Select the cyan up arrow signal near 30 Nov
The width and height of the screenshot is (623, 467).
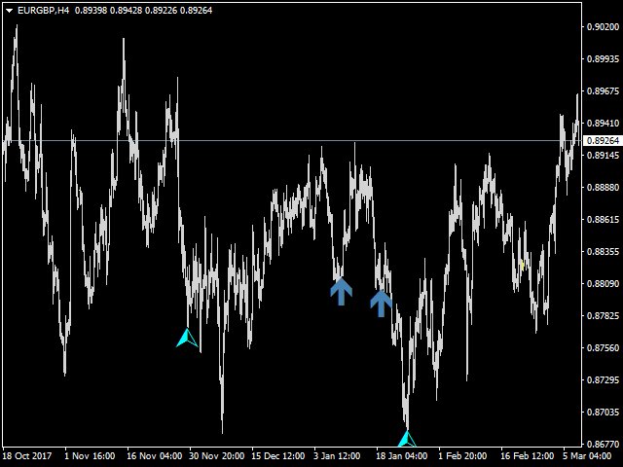tap(187, 338)
